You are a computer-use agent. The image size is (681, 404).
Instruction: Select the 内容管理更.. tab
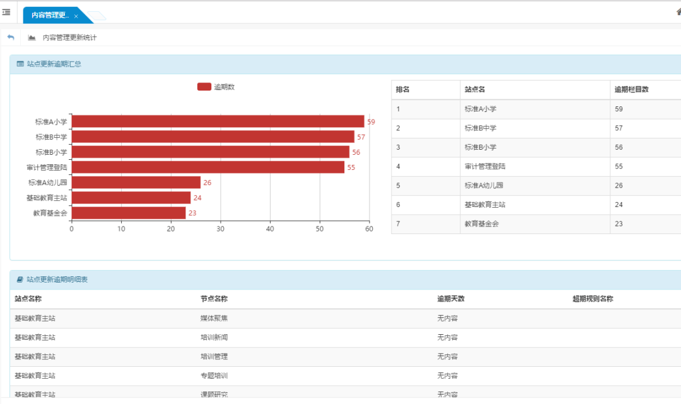(50, 16)
